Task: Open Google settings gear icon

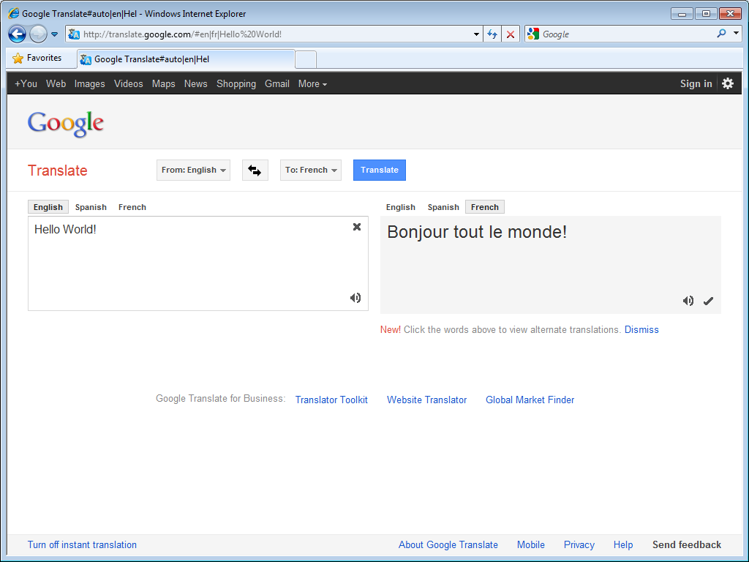Action: tap(727, 83)
